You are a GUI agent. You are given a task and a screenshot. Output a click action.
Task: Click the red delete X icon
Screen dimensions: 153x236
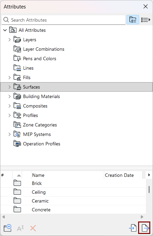click(x=33, y=228)
